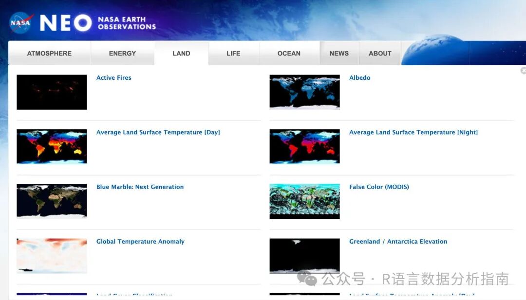The width and height of the screenshot is (526, 300).
Task: Open the False Color (MODIS) link
Action: (x=379, y=187)
